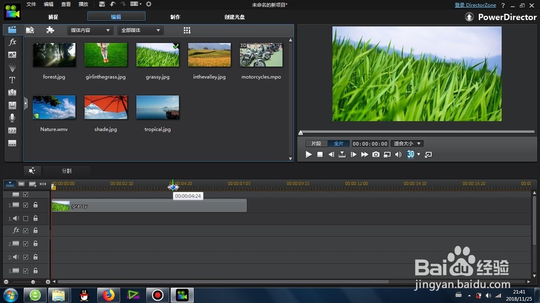Open the Media Room icon
This screenshot has height=303, width=540.
[12, 30]
